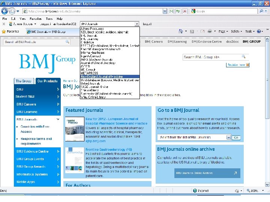This screenshot has height=202, width=270.
Task: Choose Athens Resources from the dropdown list
Action: pos(110,29)
